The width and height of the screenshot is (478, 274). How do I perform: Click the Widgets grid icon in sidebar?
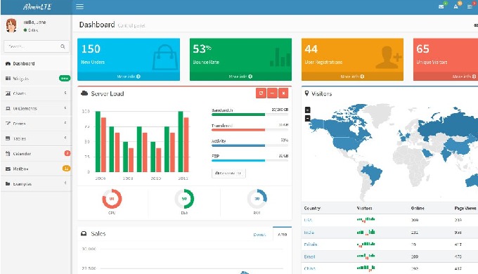coord(8,79)
